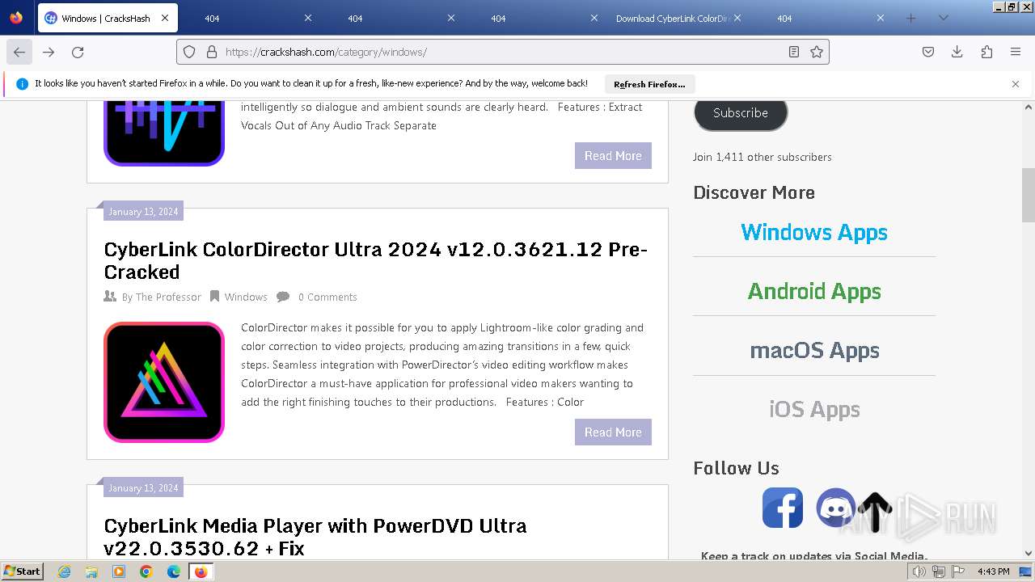The image size is (1035, 582).
Task: Launch Microsoft Edge from the taskbar
Action: [x=174, y=571]
